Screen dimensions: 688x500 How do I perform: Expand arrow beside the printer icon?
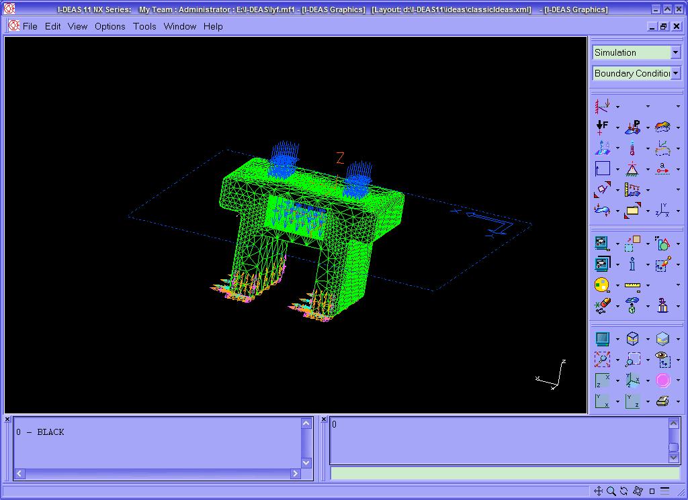coord(678,402)
